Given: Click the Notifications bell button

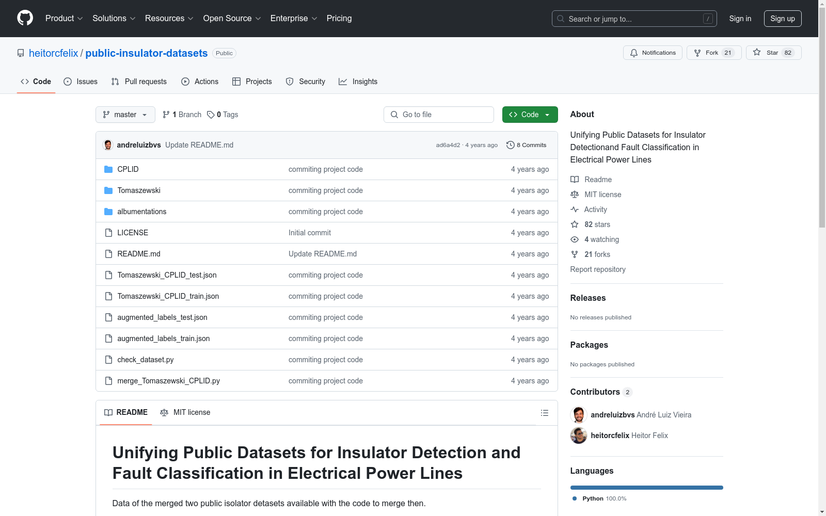Looking at the screenshot, I should click(x=653, y=53).
